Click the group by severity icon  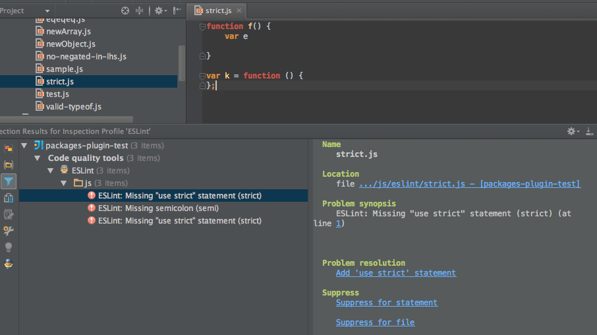click(9, 148)
